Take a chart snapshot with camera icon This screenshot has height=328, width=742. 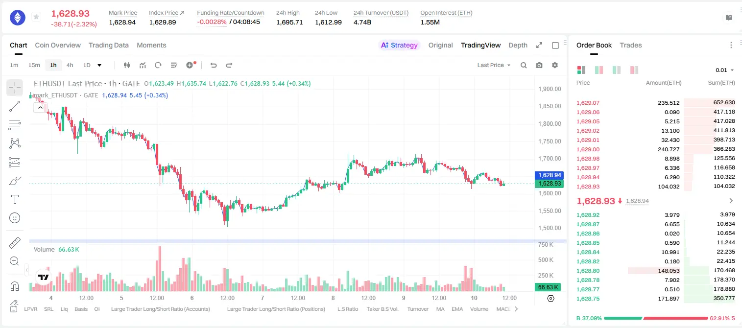pyautogui.click(x=539, y=65)
